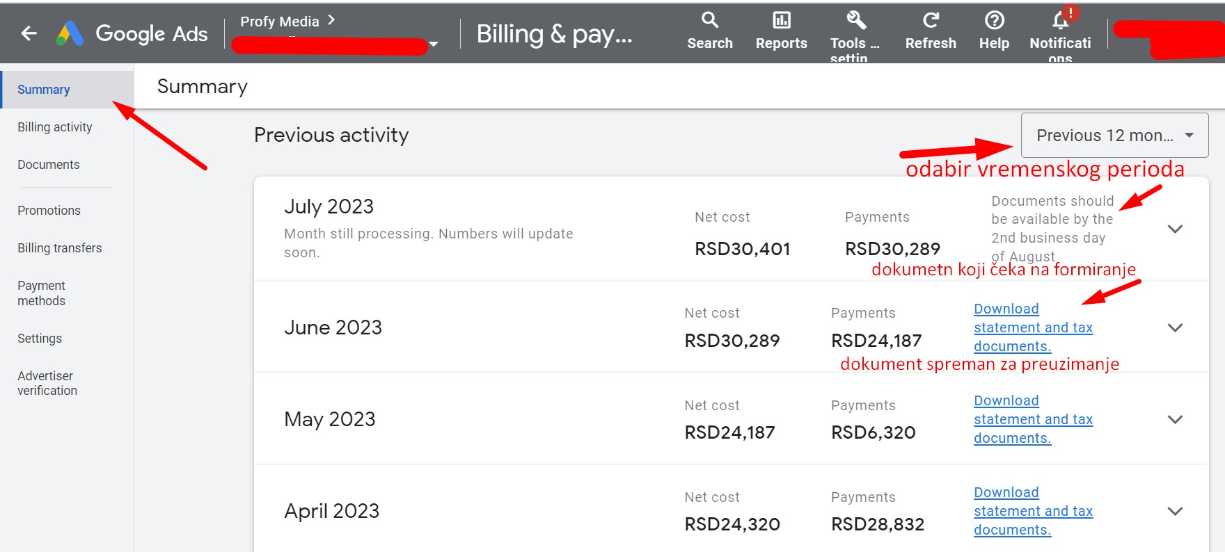The height and width of the screenshot is (552, 1225).
Task: Expand the June 2023 row
Action: point(1175,328)
